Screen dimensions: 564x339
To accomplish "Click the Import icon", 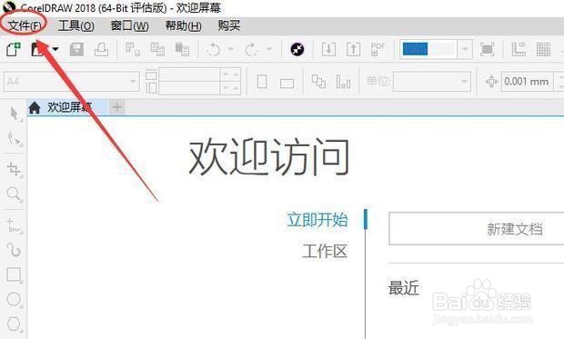I will click(328, 49).
